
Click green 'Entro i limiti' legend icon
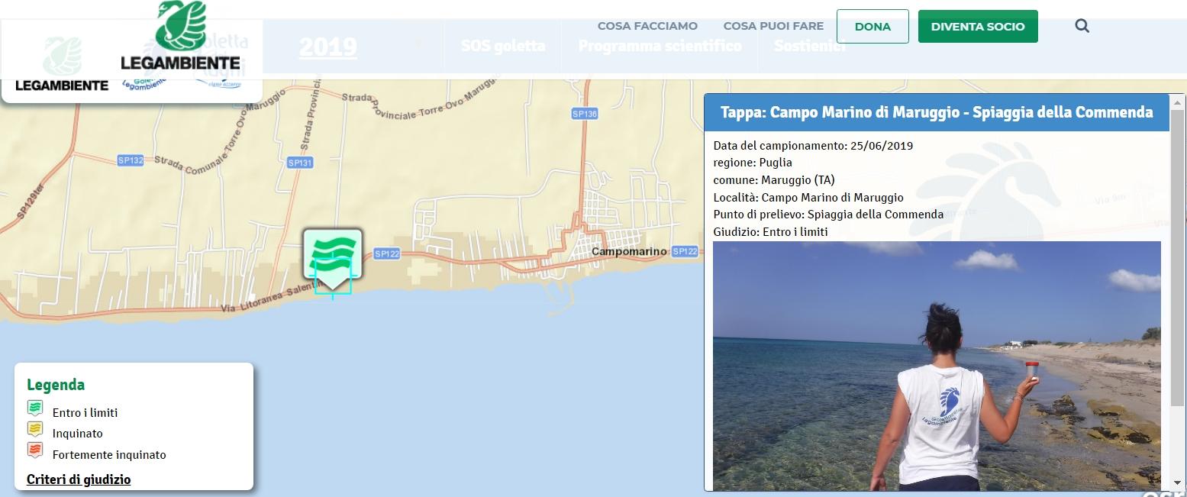click(x=34, y=408)
